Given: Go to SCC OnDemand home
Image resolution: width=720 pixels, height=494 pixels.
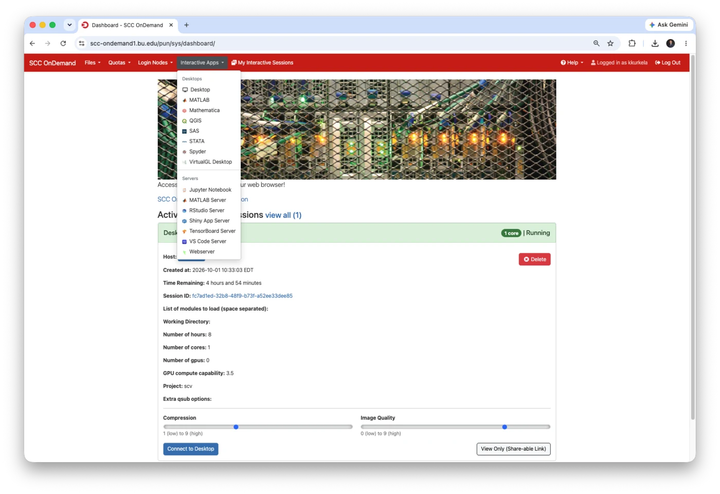Looking at the screenshot, I should point(52,63).
